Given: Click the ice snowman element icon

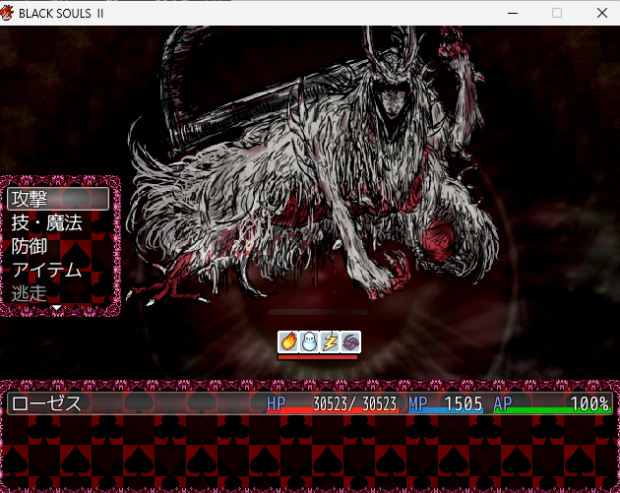Looking at the screenshot, I should pyautogui.click(x=309, y=341).
